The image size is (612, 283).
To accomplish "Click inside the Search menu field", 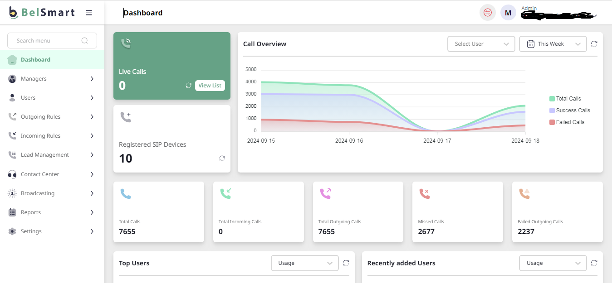I will click(x=45, y=40).
